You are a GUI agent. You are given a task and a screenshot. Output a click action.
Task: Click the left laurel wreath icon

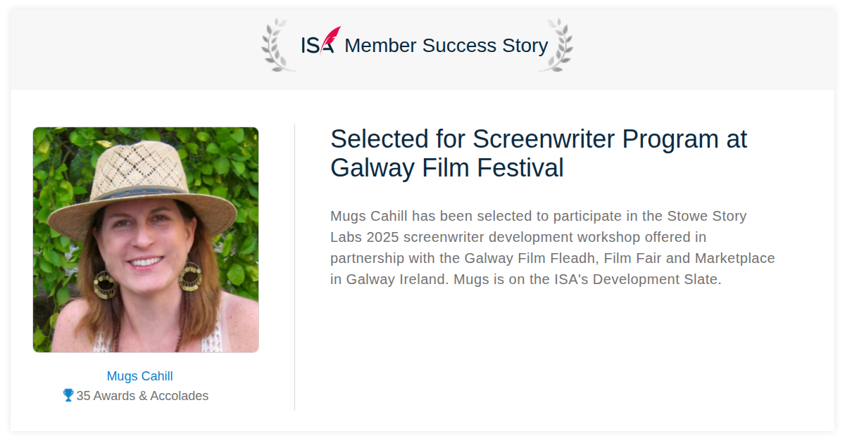(275, 45)
